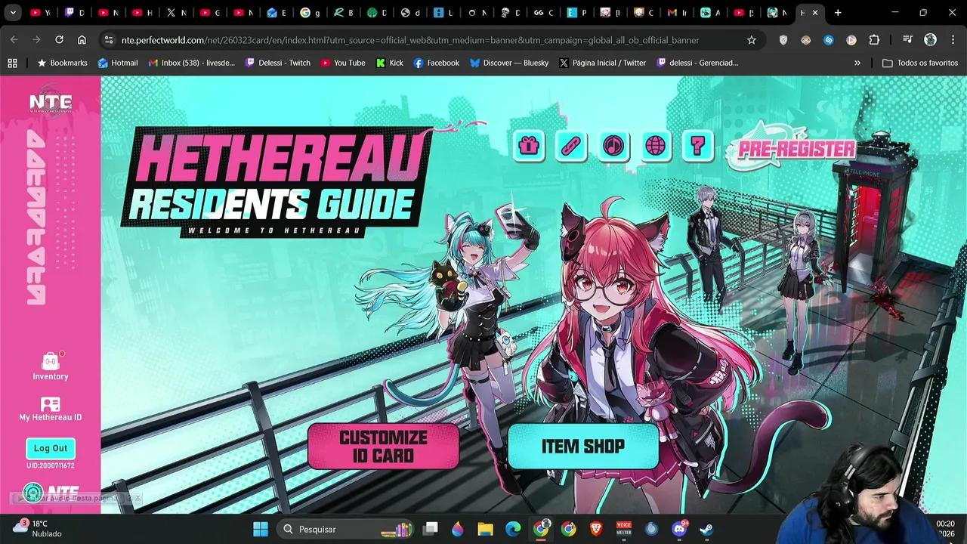Open the Página Inicial / Twitter bookmark
The image size is (967, 544).
603,63
